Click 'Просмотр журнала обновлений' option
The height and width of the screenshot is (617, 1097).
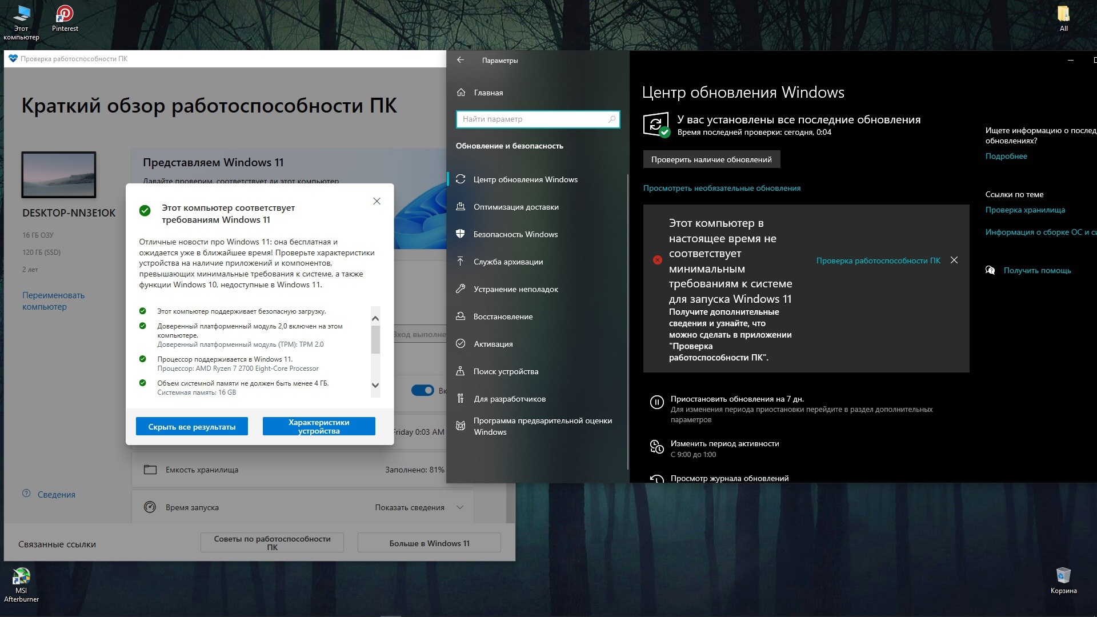[730, 478]
